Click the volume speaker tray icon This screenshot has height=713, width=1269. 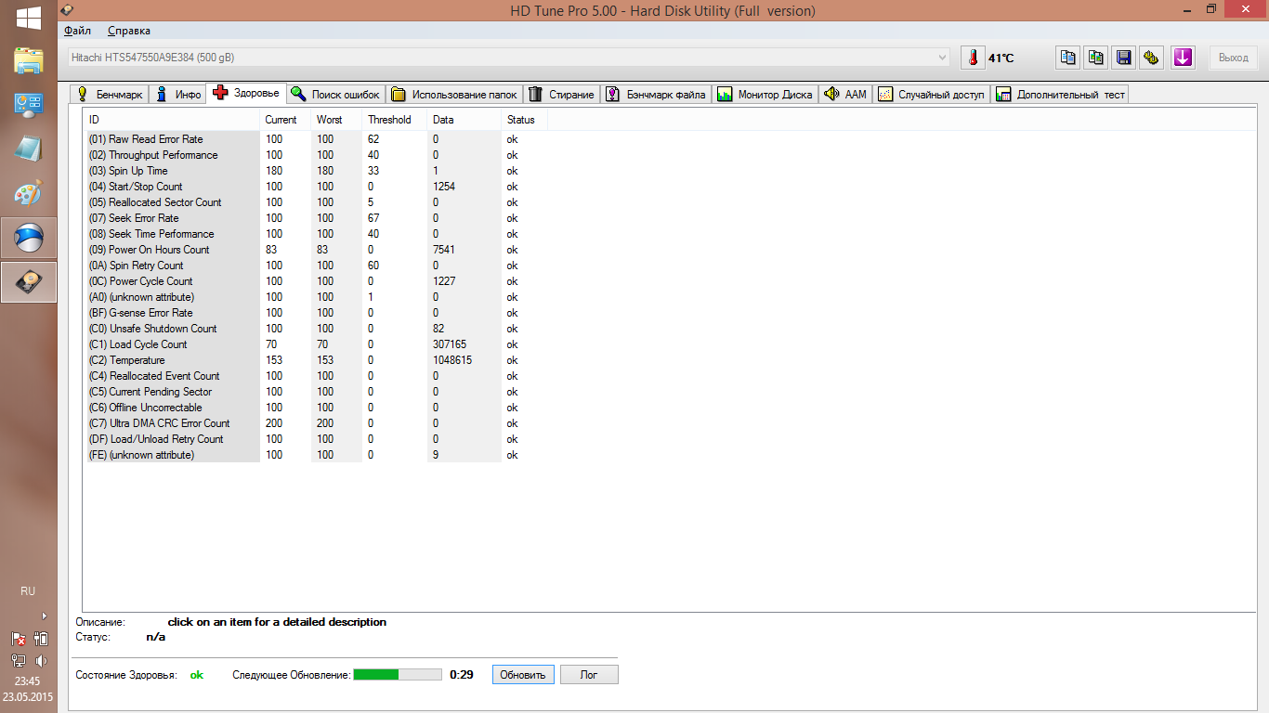41,661
